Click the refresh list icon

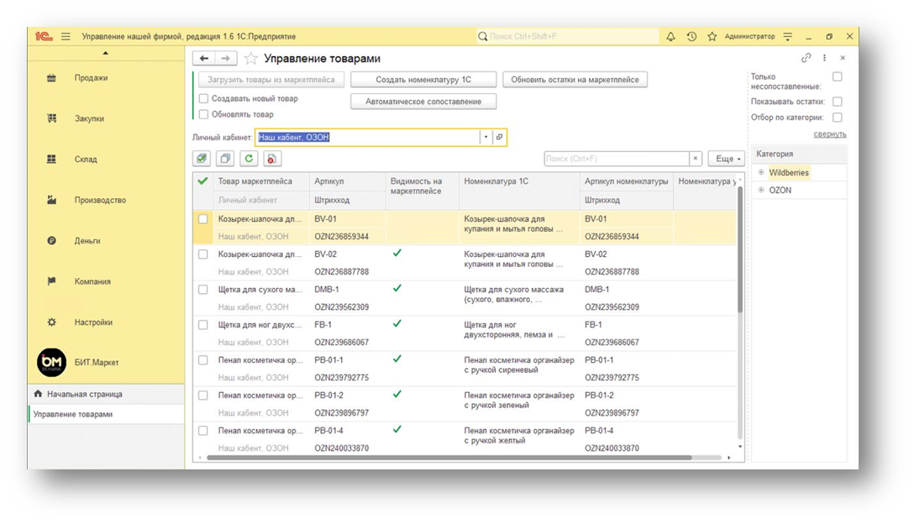coord(249,159)
